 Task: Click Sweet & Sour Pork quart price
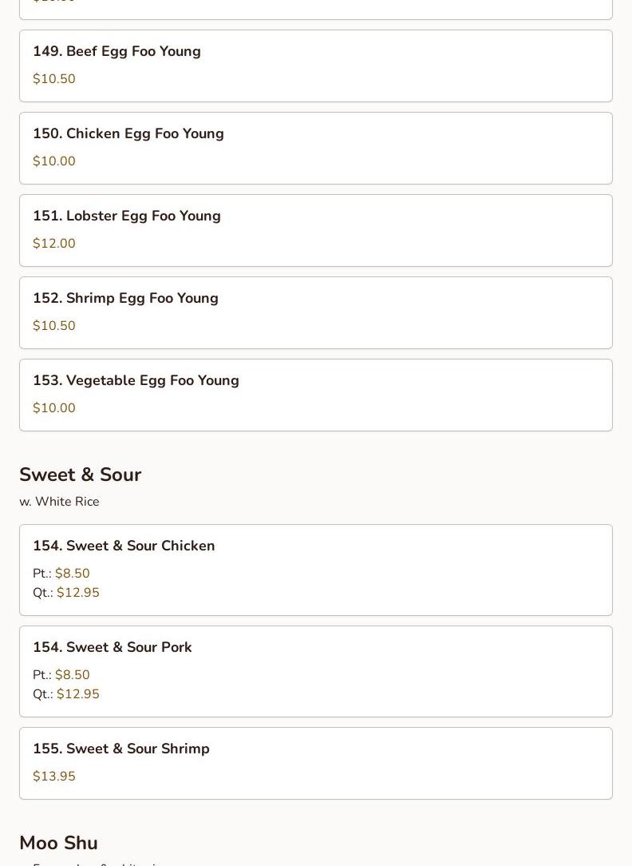[x=77, y=694]
